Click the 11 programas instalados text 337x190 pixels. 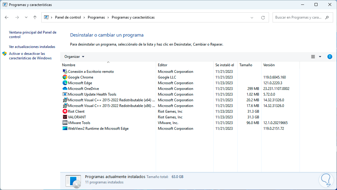pos(104,182)
